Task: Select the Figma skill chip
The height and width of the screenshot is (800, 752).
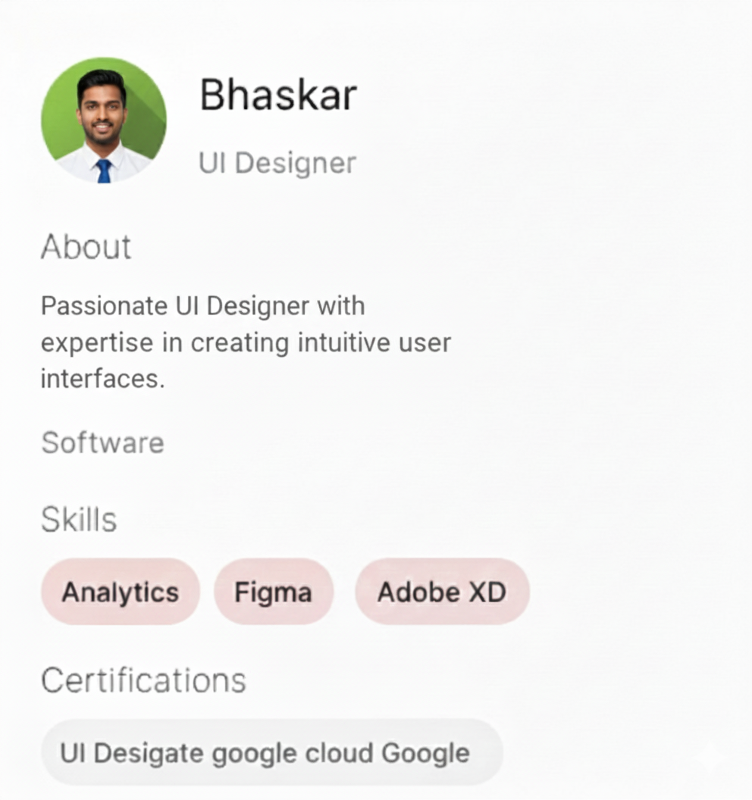Action: coord(273,592)
